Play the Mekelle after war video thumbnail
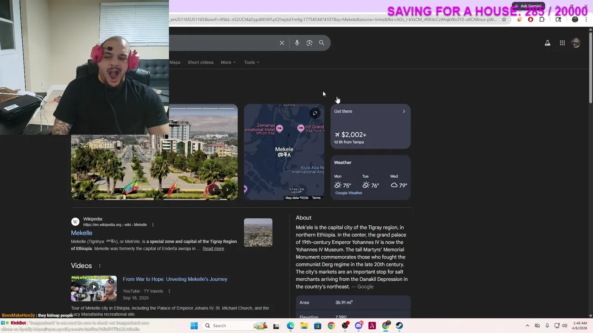593x333 pixels. tap(94, 288)
